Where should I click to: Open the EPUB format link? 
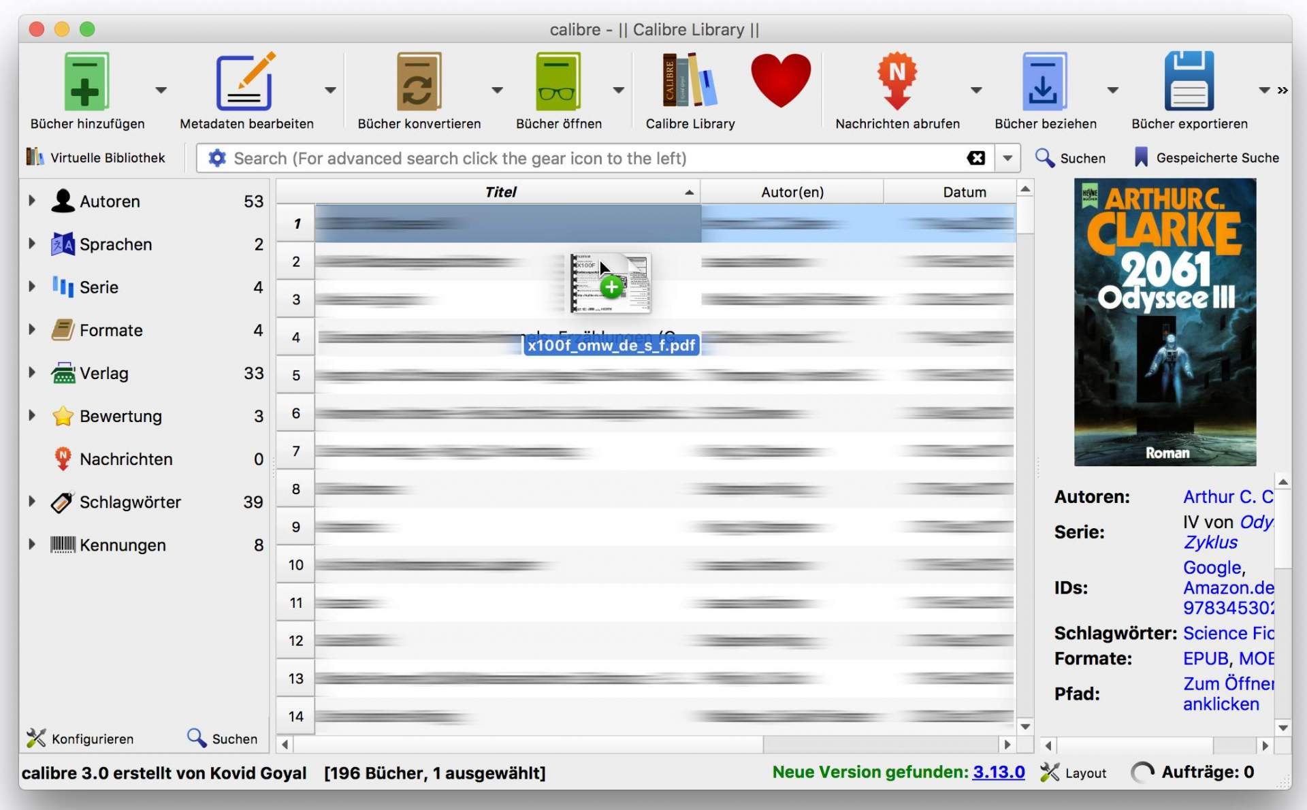(x=1206, y=658)
